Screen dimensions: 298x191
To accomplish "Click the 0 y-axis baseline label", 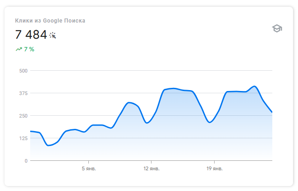I will 26,161.
